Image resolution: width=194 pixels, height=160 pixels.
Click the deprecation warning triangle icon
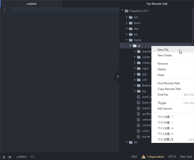pyautogui.click(x=144, y=157)
